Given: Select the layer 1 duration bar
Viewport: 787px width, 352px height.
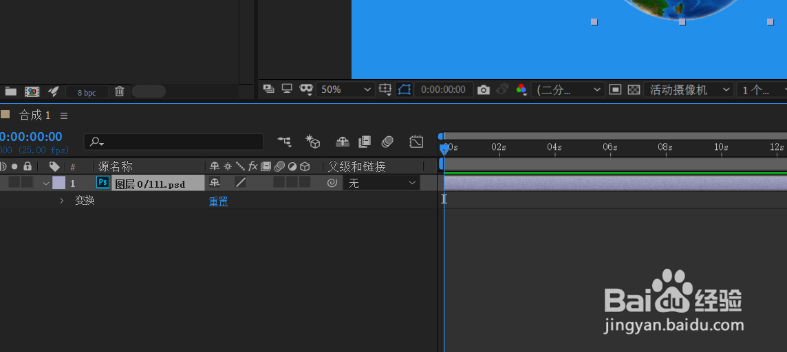Looking at the screenshot, I should [x=615, y=183].
